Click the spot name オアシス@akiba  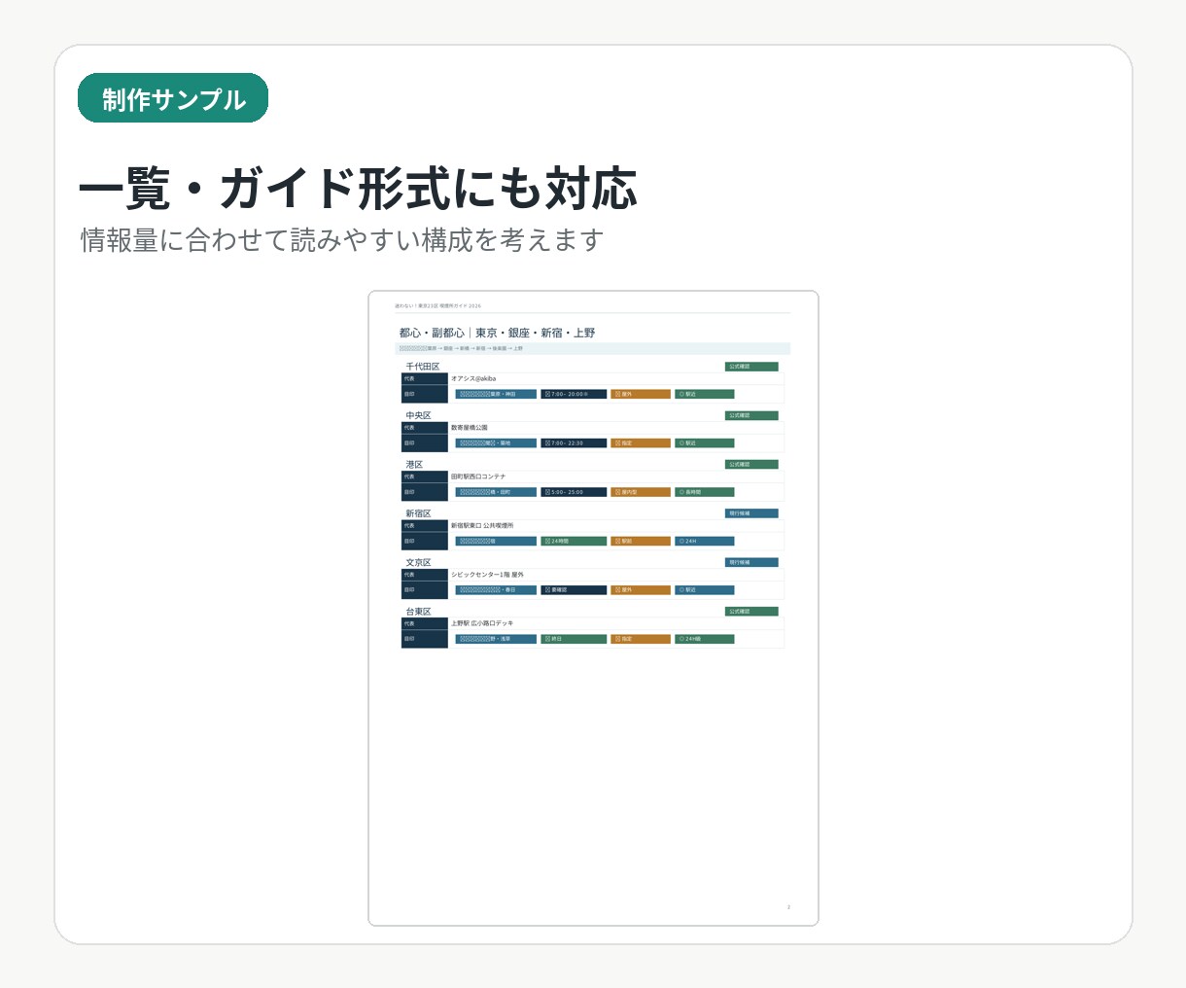[473, 378]
